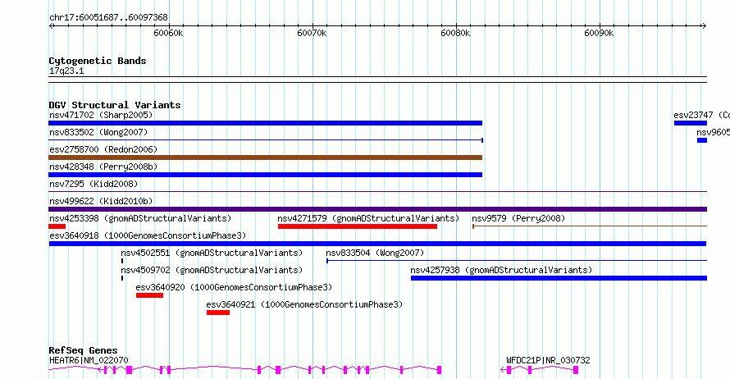Click the right arrowhead of the ruler
The width and height of the screenshot is (730, 379).
[704, 26]
